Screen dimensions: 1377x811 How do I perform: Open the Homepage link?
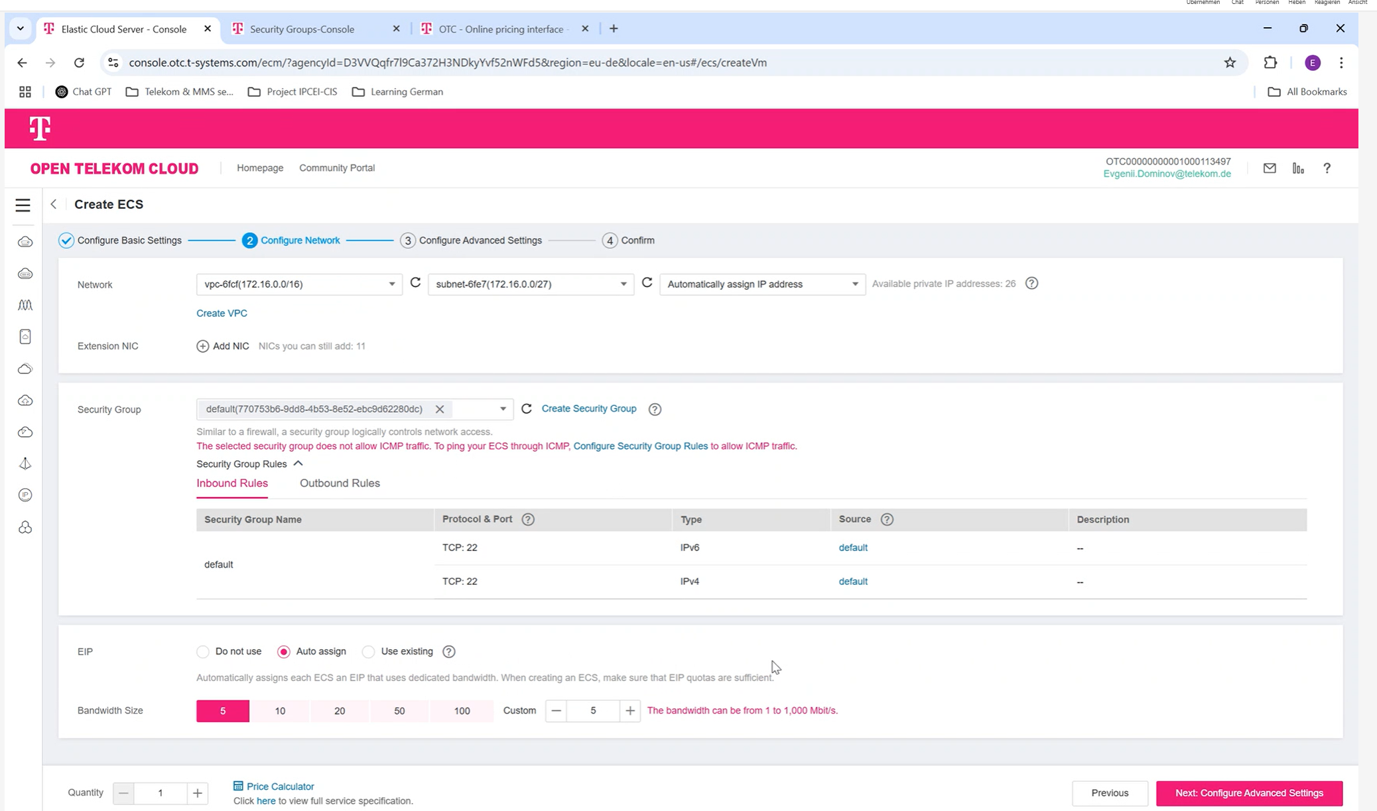(260, 168)
